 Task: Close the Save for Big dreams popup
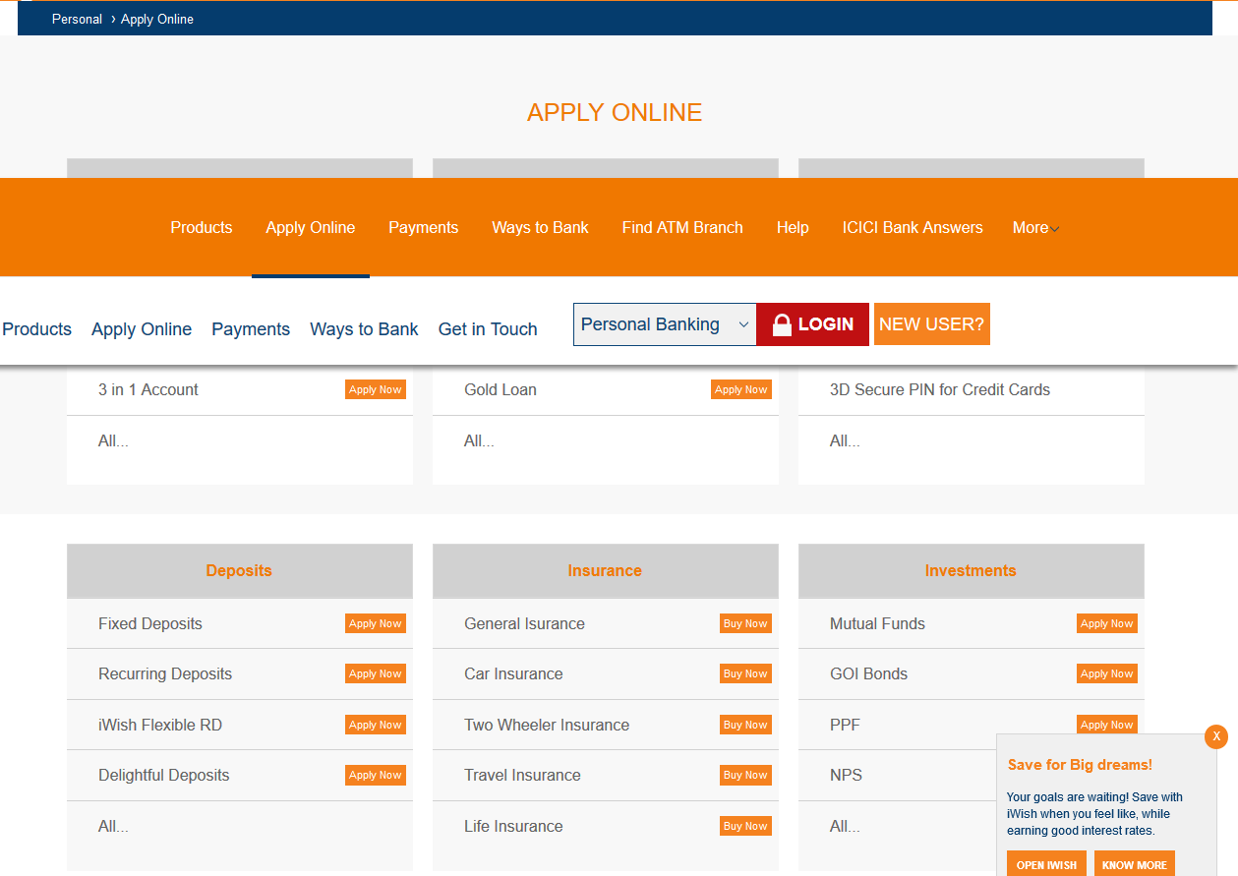[1216, 736]
